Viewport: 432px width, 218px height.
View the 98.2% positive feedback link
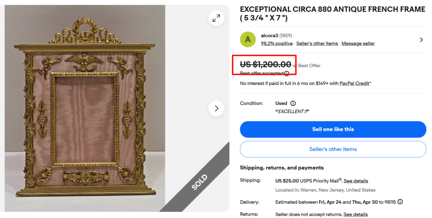point(277,44)
